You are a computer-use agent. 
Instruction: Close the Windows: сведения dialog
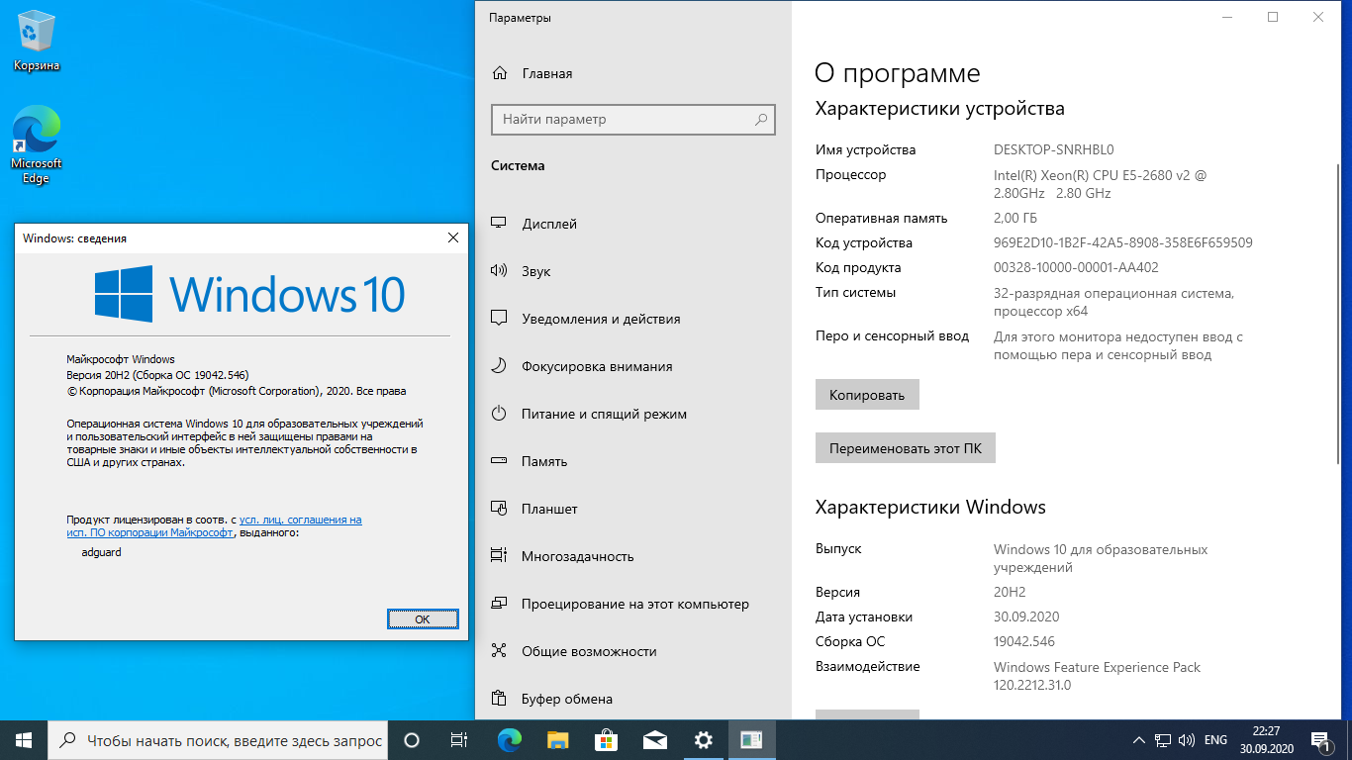tap(453, 237)
